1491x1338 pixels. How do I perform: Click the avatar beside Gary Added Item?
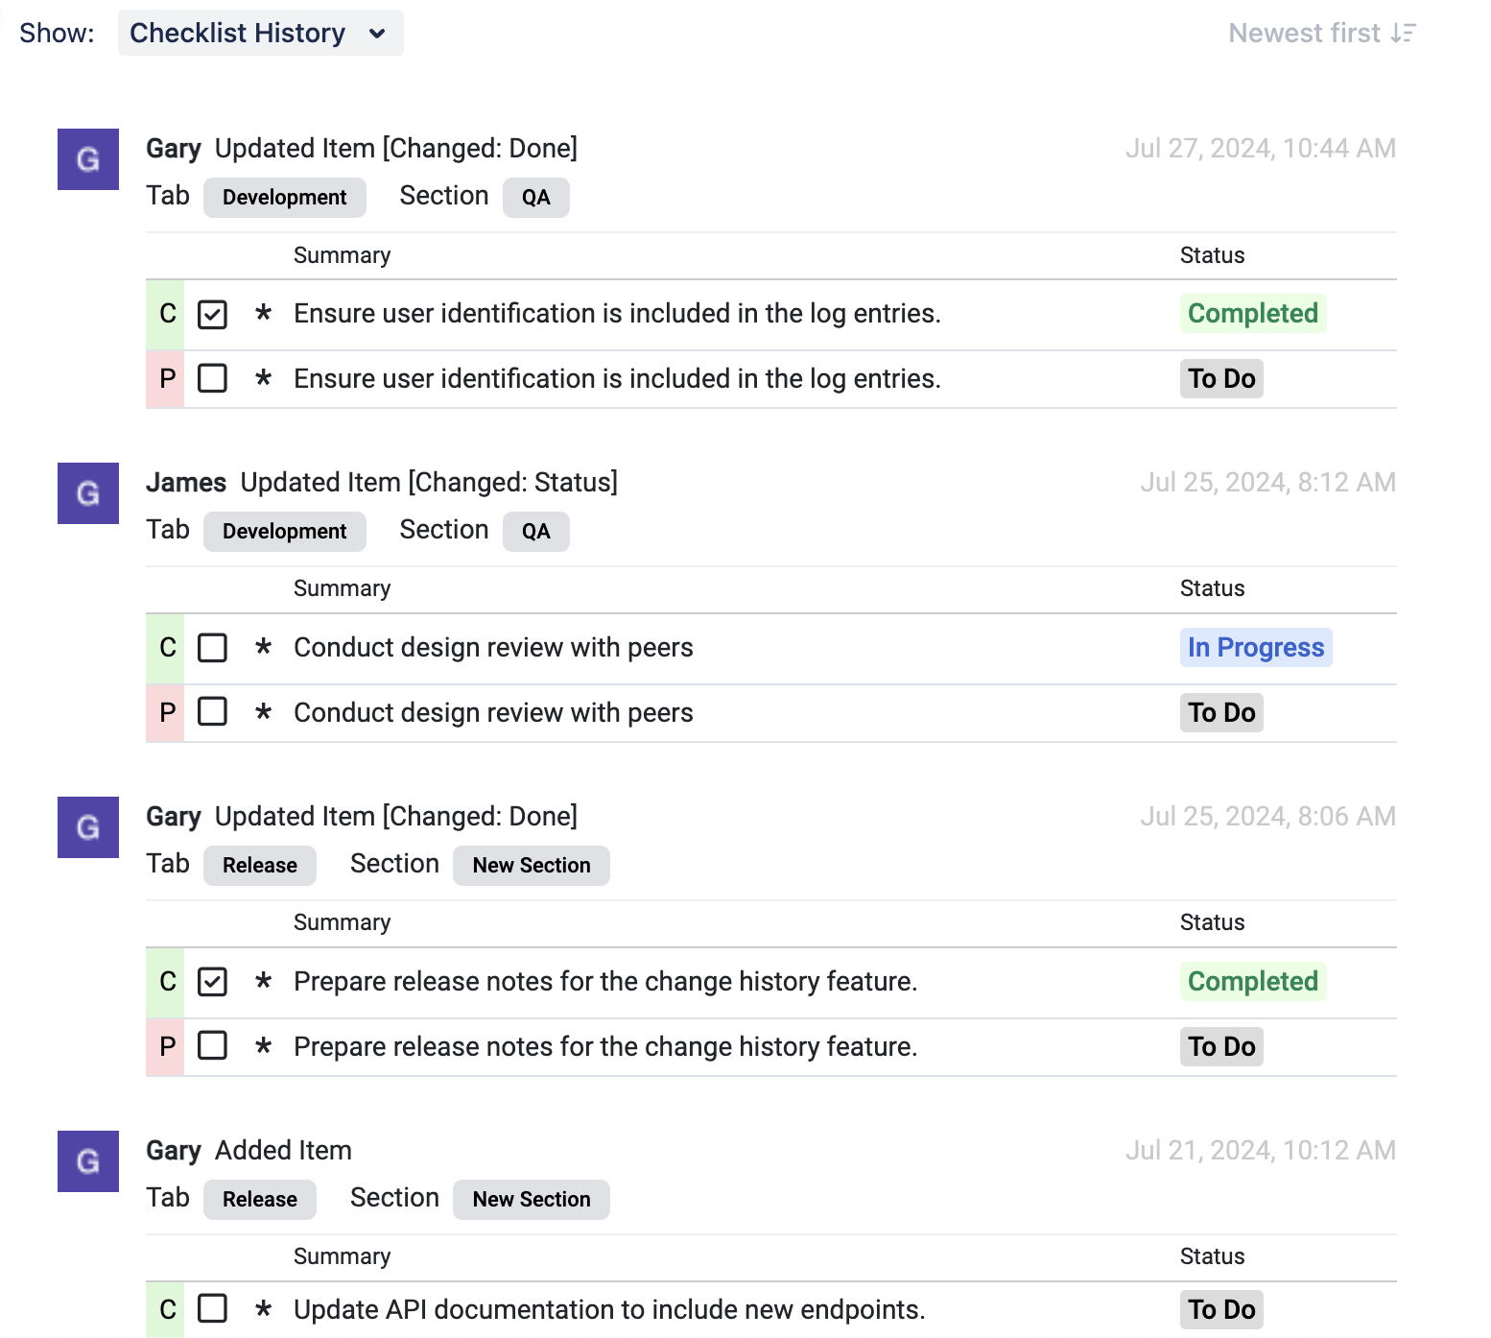[88, 1161]
